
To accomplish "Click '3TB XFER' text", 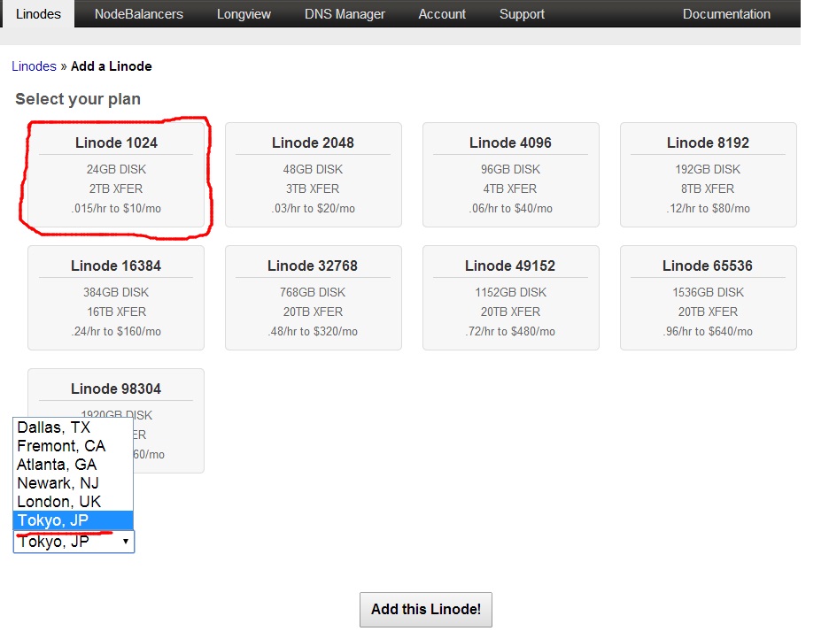I will (313, 189).
